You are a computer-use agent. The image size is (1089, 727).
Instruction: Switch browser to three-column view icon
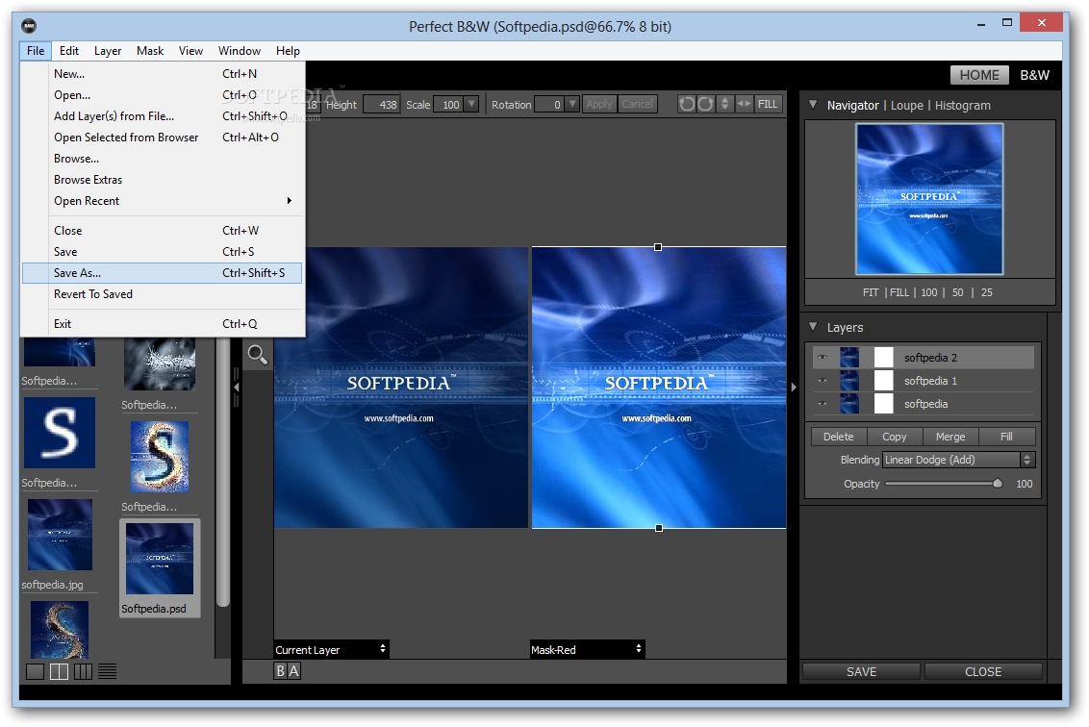coord(84,671)
